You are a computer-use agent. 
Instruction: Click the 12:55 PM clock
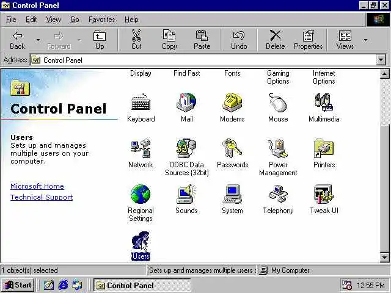[x=371, y=285]
